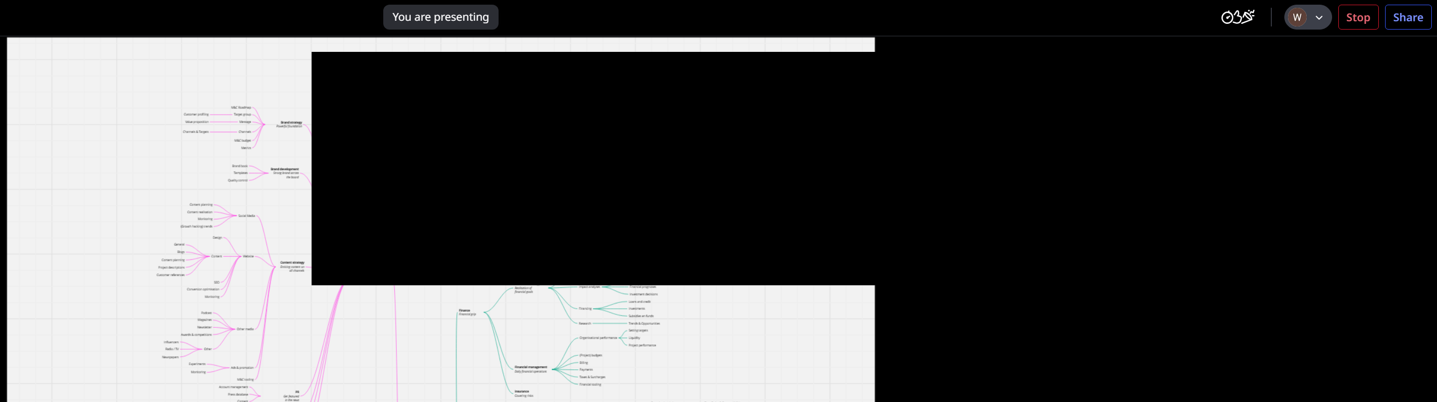Click the blue Share button
The height and width of the screenshot is (402, 1437).
[1407, 17]
